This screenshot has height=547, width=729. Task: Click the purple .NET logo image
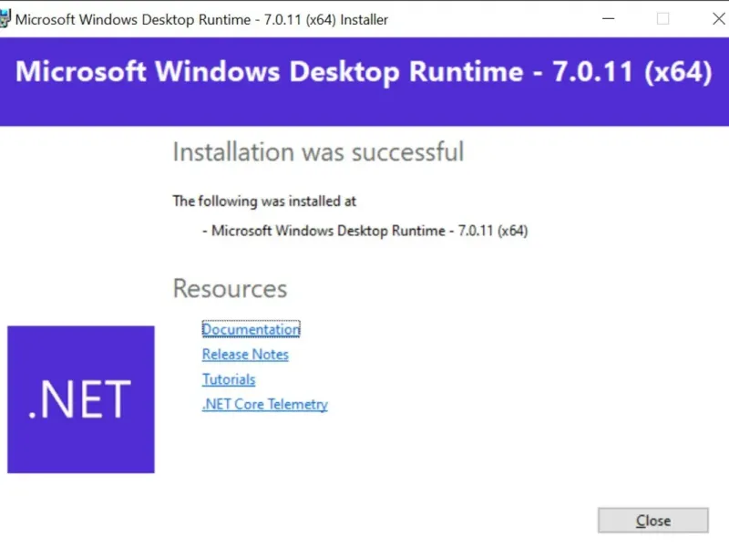tap(80, 398)
